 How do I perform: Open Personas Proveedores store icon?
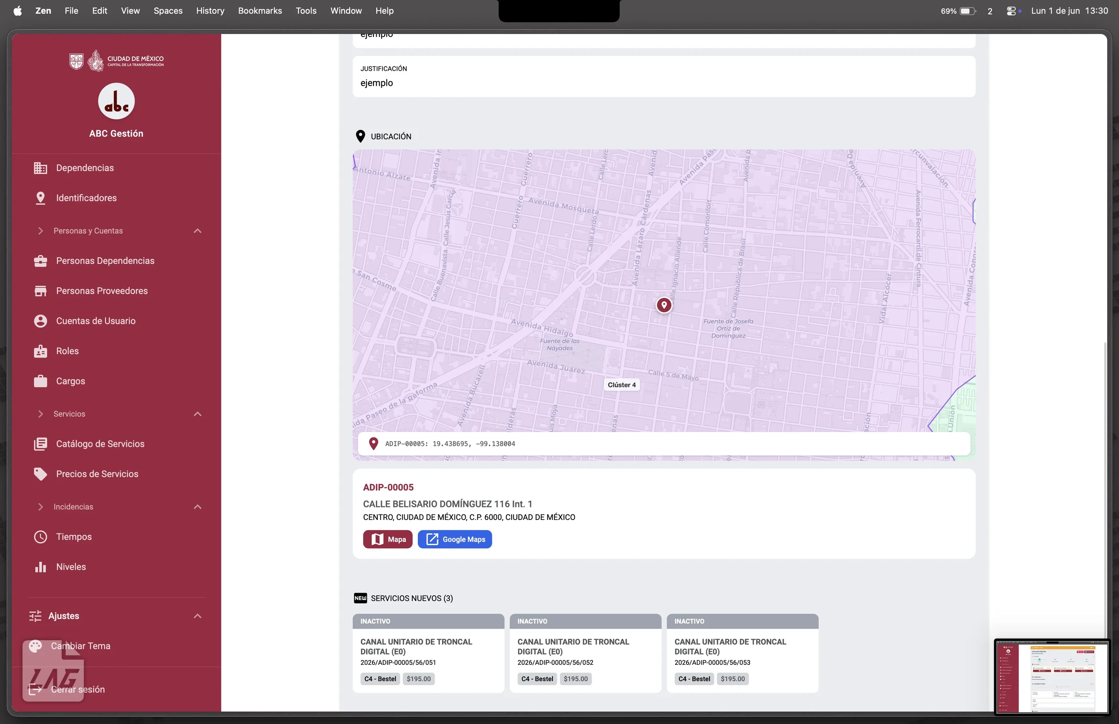point(41,291)
